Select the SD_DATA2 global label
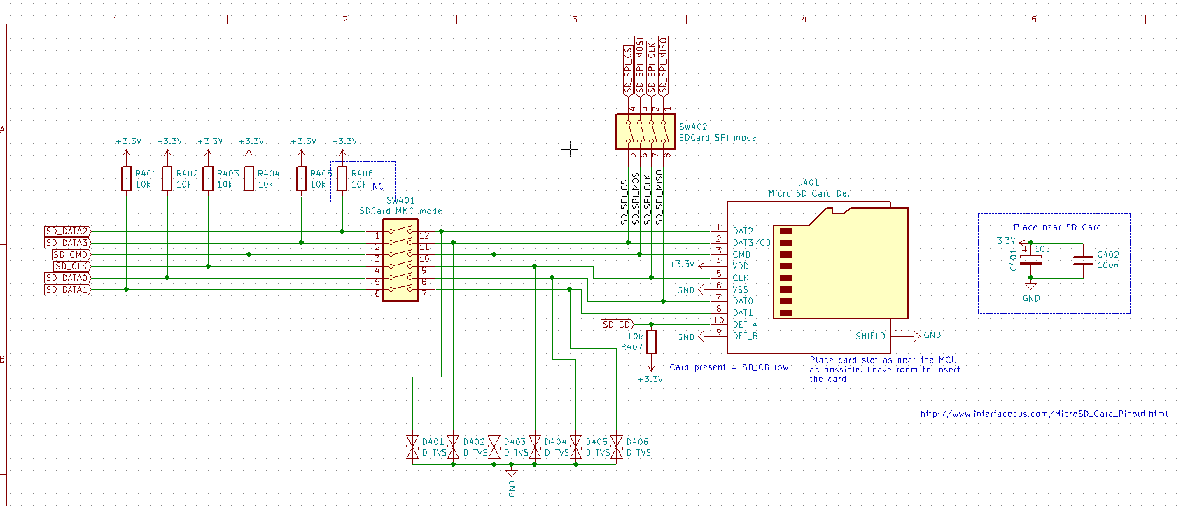Image resolution: width=1181 pixels, height=506 pixels. point(67,231)
